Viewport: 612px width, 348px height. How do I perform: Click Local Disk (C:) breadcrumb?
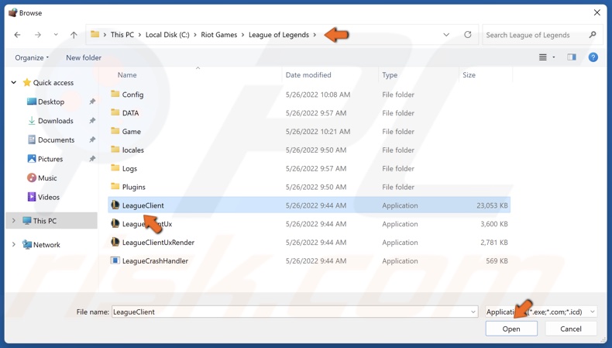(x=167, y=35)
